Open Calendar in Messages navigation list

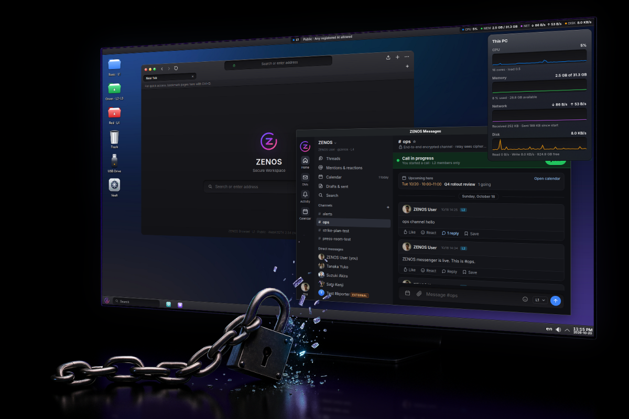click(x=354, y=177)
